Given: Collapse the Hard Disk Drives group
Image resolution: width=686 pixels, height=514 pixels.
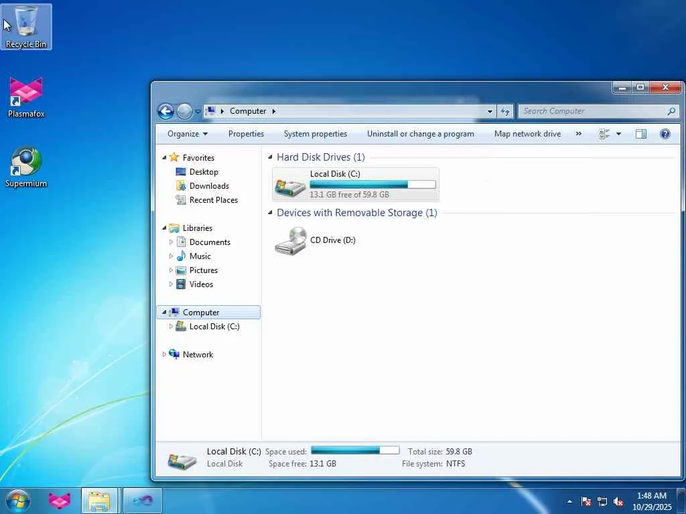Looking at the screenshot, I should tap(270, 157).
